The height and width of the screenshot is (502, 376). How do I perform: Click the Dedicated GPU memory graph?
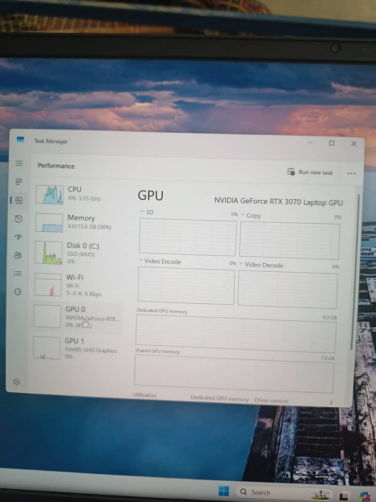236,334
